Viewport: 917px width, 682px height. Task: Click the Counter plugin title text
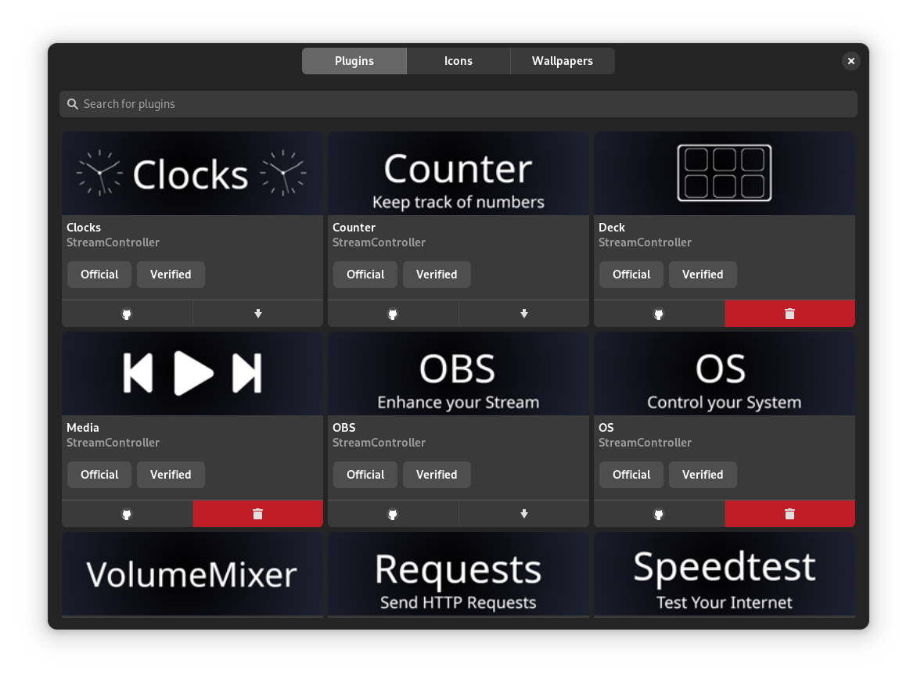[354, 228]
